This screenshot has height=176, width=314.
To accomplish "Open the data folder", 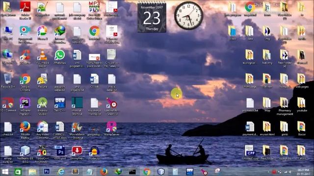I will pos(250,33).
